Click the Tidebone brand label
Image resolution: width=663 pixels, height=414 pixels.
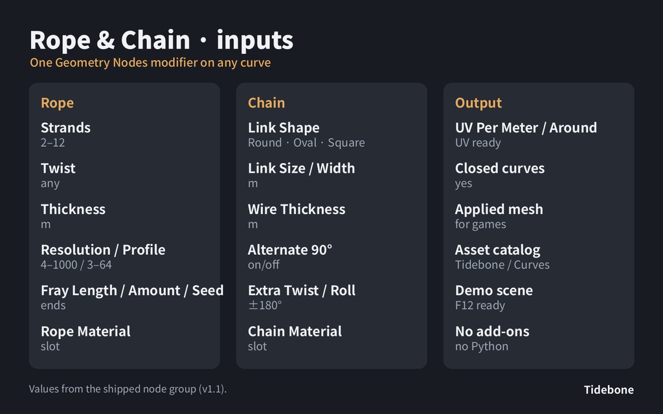click(x=609, y=389)
